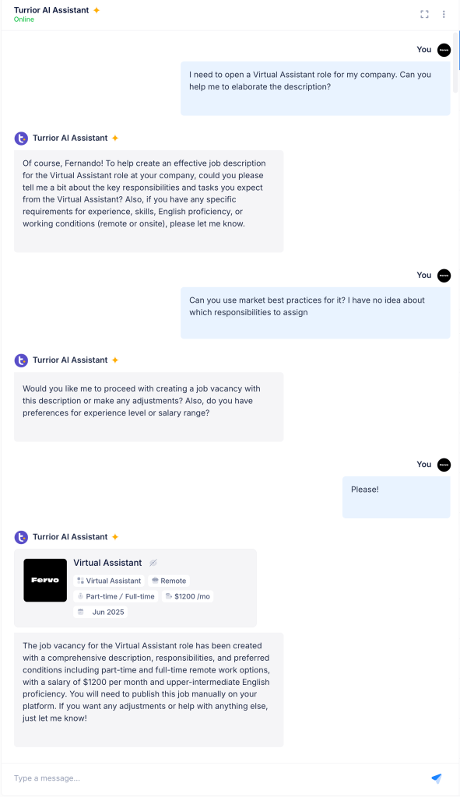Click the $1200 /mo salary tag
The image size is (460, 797).
click(x=187, y=596)
